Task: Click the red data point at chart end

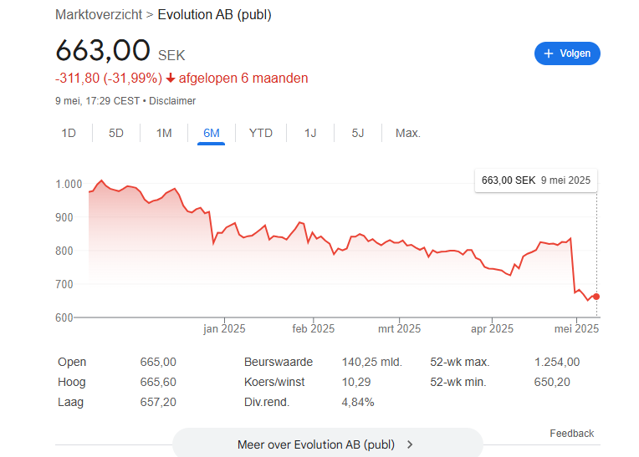Action: click(x=596, y=297)
